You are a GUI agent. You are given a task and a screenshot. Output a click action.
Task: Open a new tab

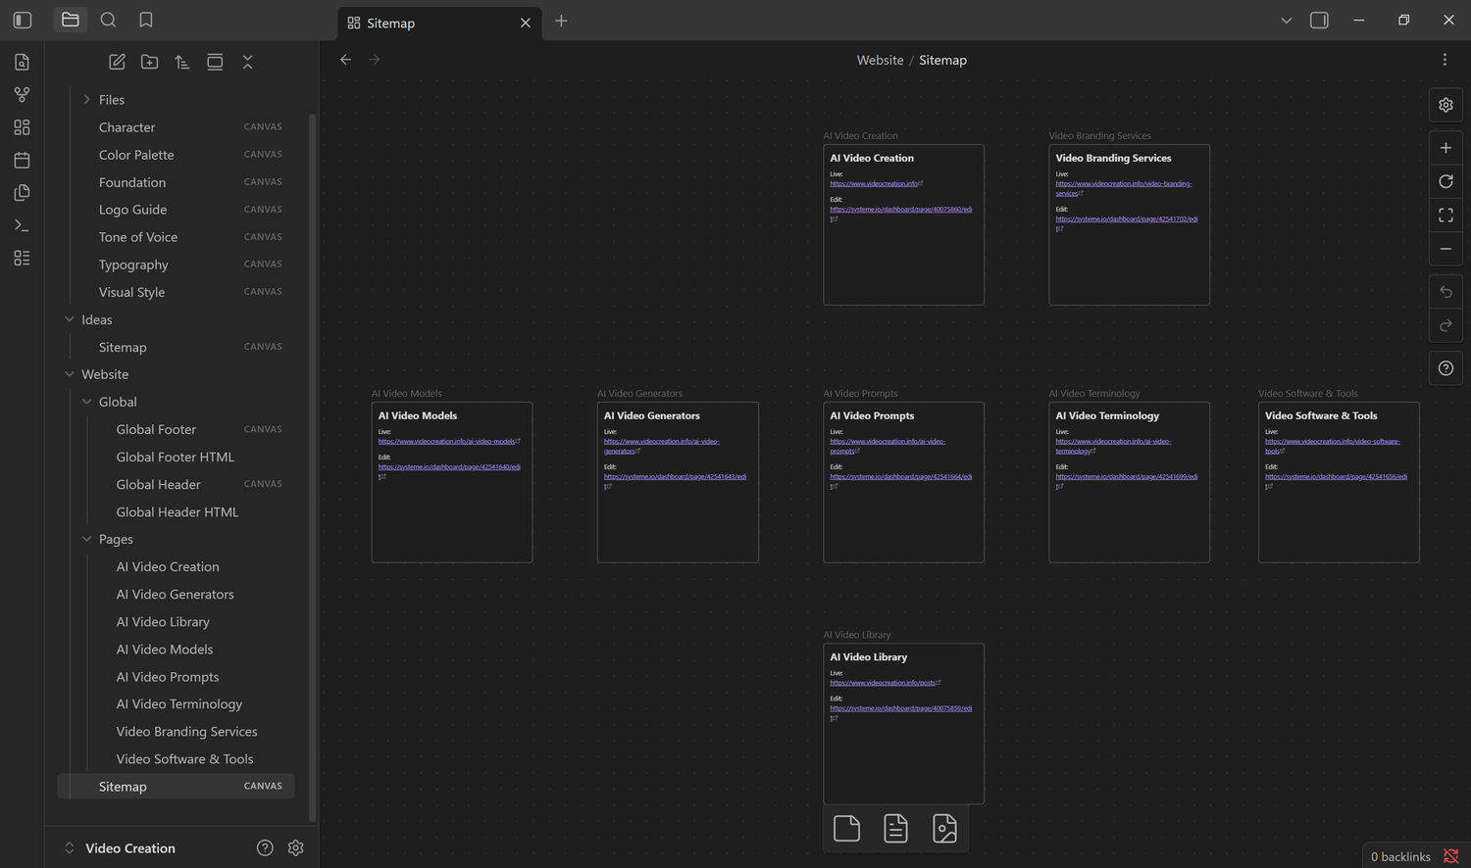click(x=561, y=21)
